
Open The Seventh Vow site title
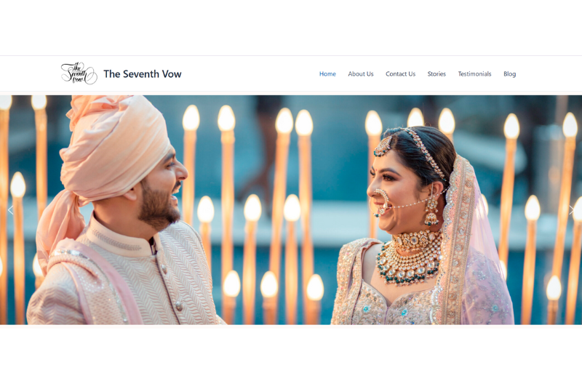pyautogui.click(x=142, y=73)
